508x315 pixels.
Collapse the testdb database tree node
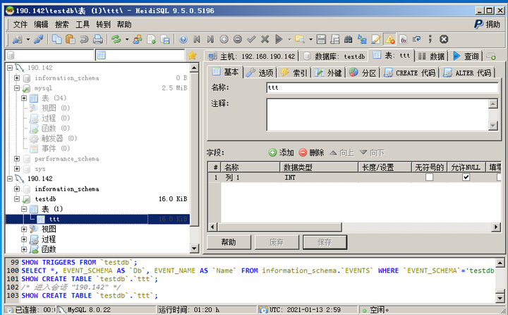click(x=17, y=199)
